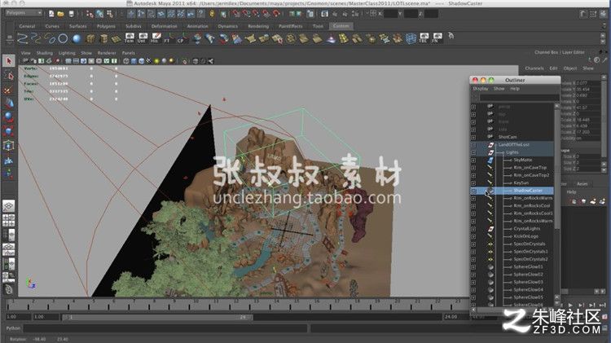Image resolution: width=611 pixels, height=343 pixels.
Task: Click the single perspective layout icon
Action: coord(9,206)
